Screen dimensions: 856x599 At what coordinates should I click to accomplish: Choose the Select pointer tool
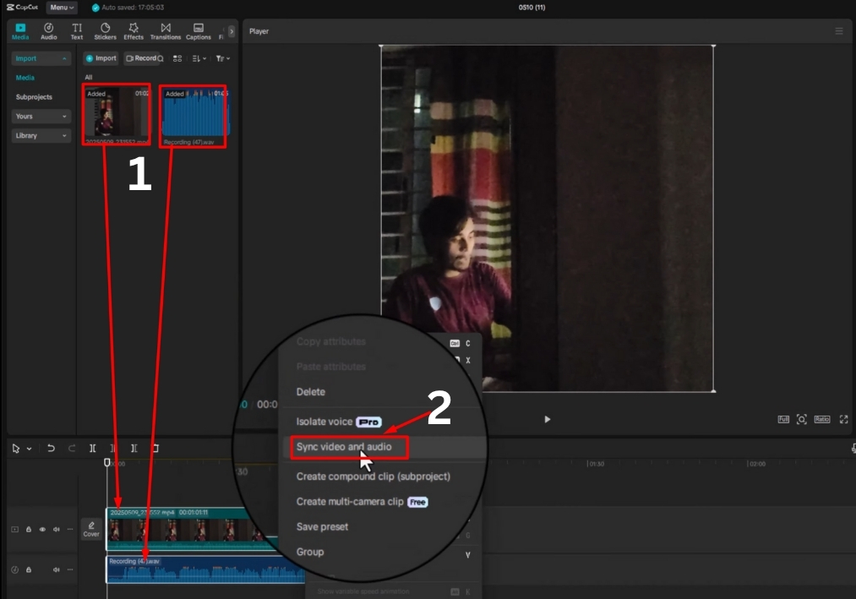click(16, 449)
